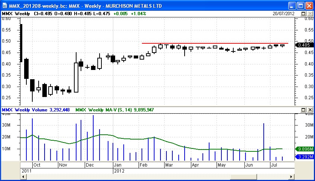Click the scroll right arrow of timeline
Image resolution: width=315 pixels, height=181 pixels.
click(291, 177)
